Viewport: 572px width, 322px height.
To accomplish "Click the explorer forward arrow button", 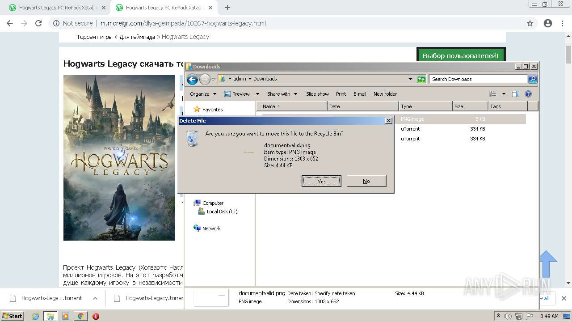I will [x=205, y=80].
